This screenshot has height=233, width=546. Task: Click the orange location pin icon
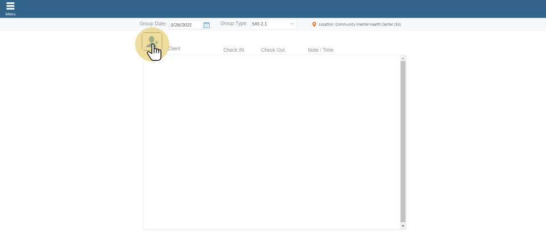pos(315,24)
